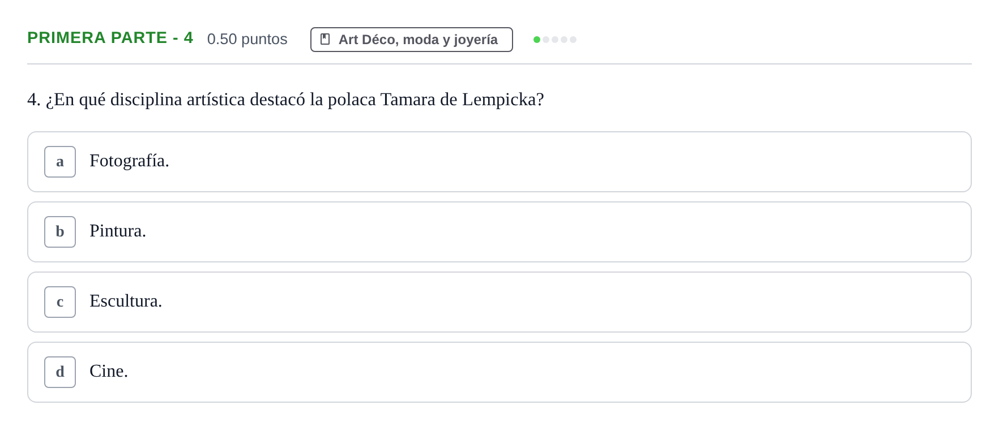
Task: Choose the Fotografía answer option
Action: tap(499, 162)
